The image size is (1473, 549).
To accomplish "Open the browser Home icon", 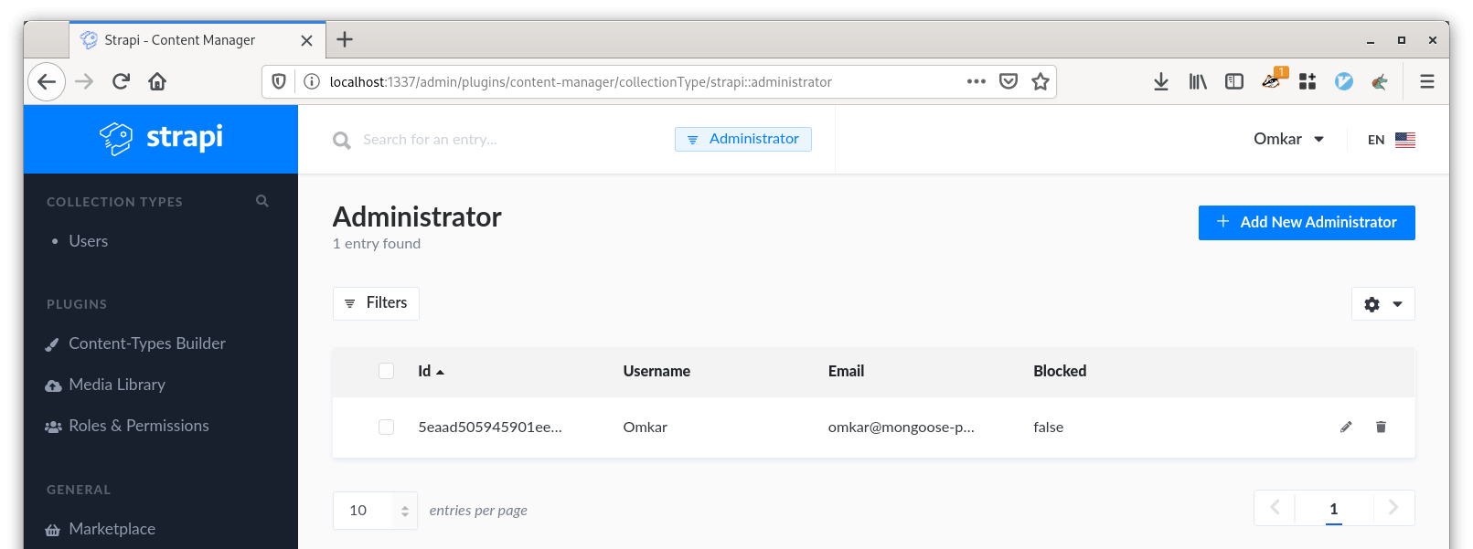I will [x=157, y=81].
